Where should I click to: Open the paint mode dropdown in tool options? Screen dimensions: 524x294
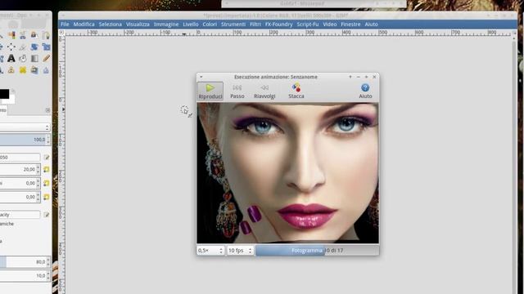coord(25,127)
